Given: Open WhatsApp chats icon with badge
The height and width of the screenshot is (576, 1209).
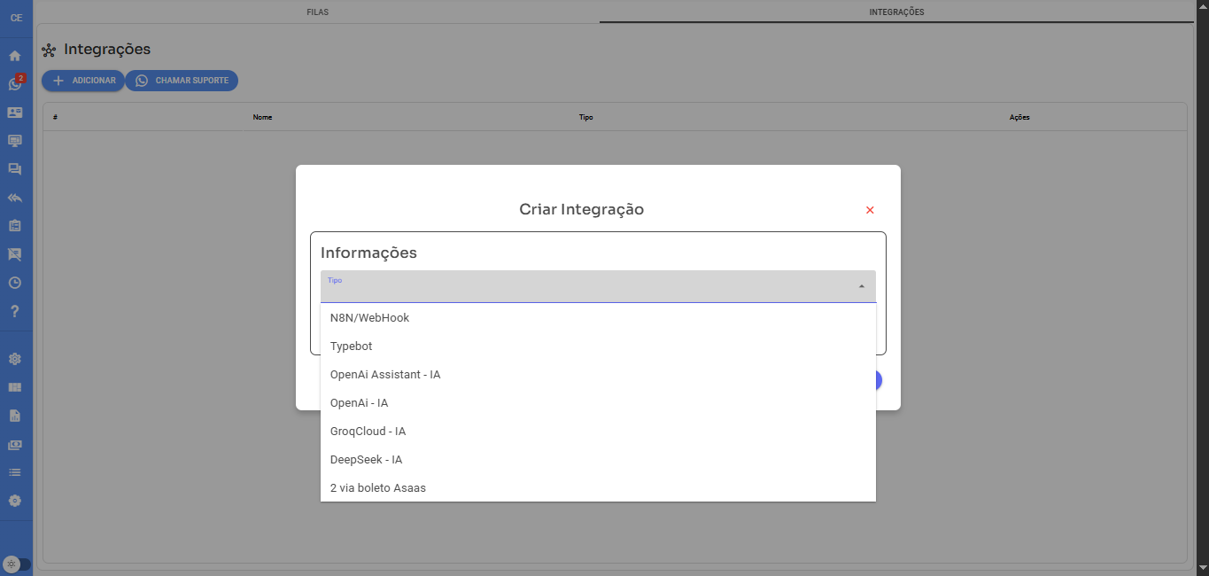Looking at the screenshot, I should 15,84.
